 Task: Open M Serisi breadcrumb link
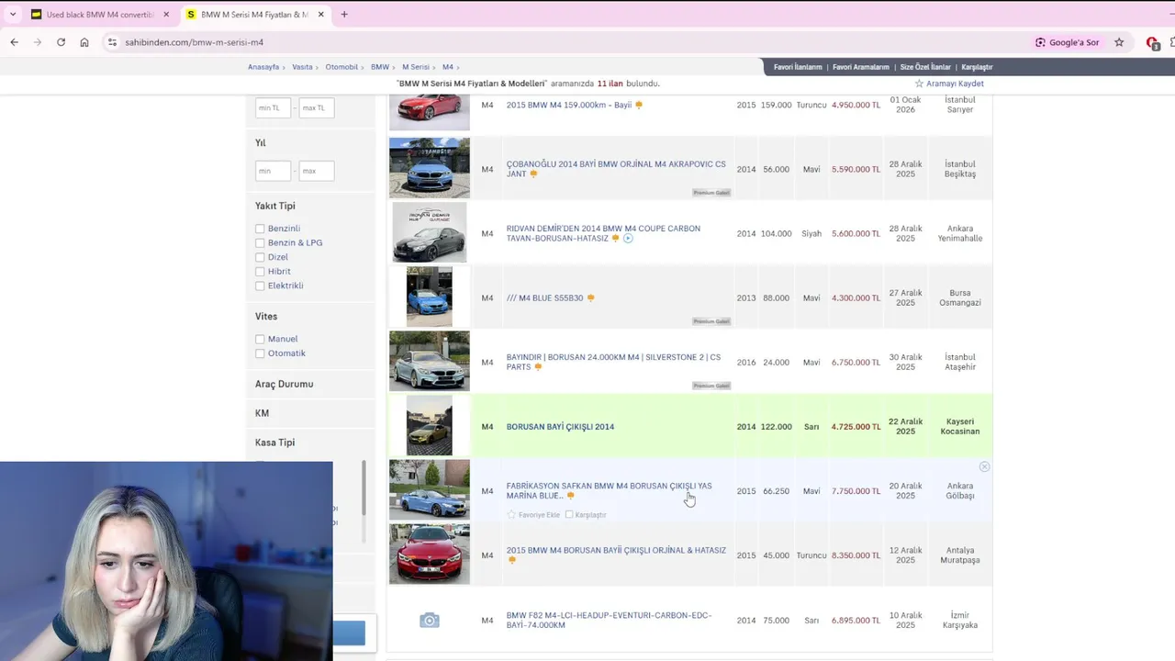coord(416,67)
